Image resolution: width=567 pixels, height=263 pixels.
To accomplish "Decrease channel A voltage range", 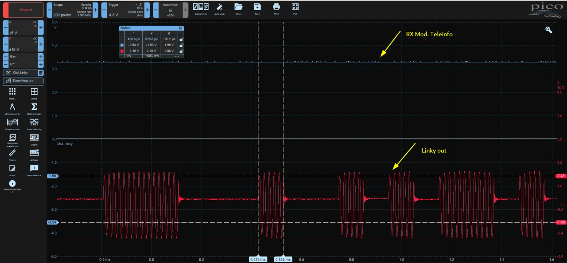I will pos(6,27).
